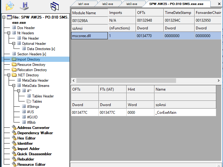Click the #Blob stream icon
The image size is (223, 167).
(24, 122)
